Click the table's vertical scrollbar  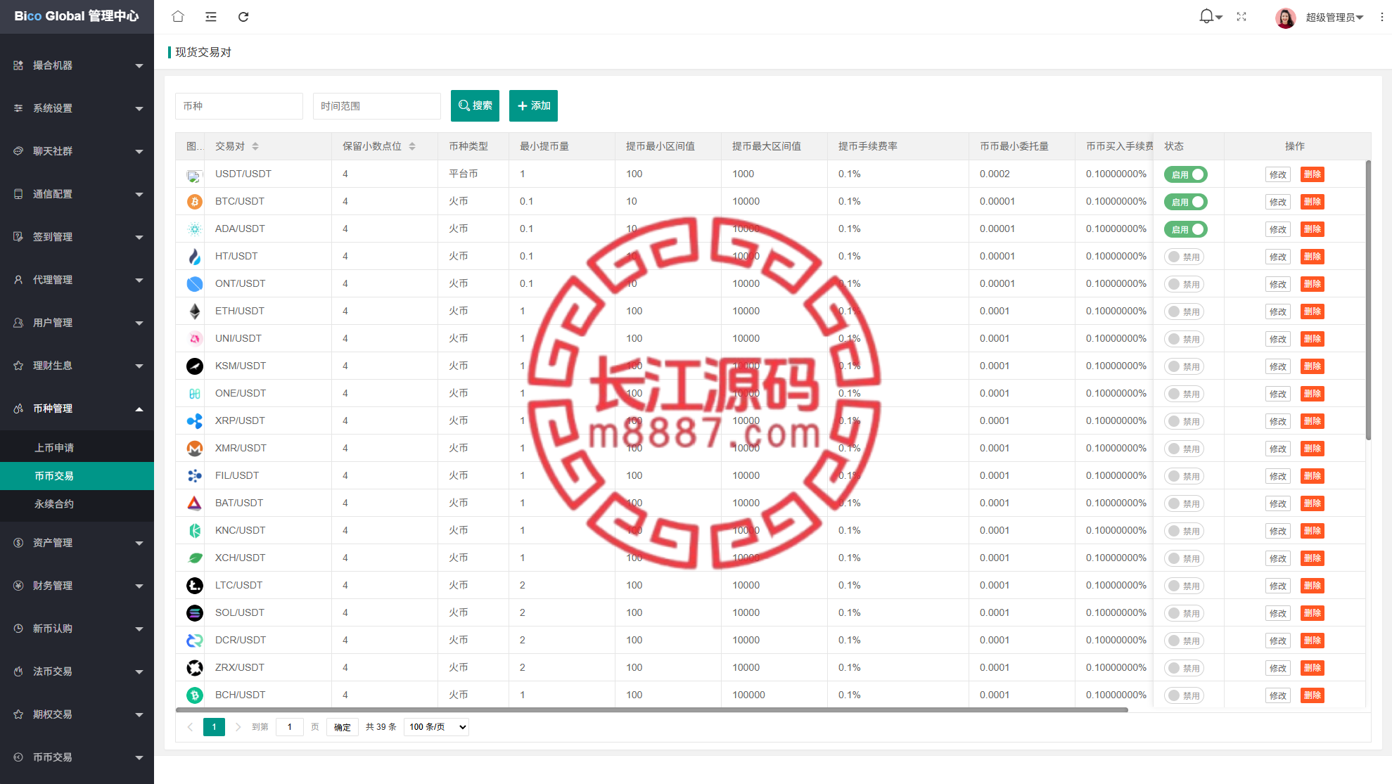(x=1368, y=300)
